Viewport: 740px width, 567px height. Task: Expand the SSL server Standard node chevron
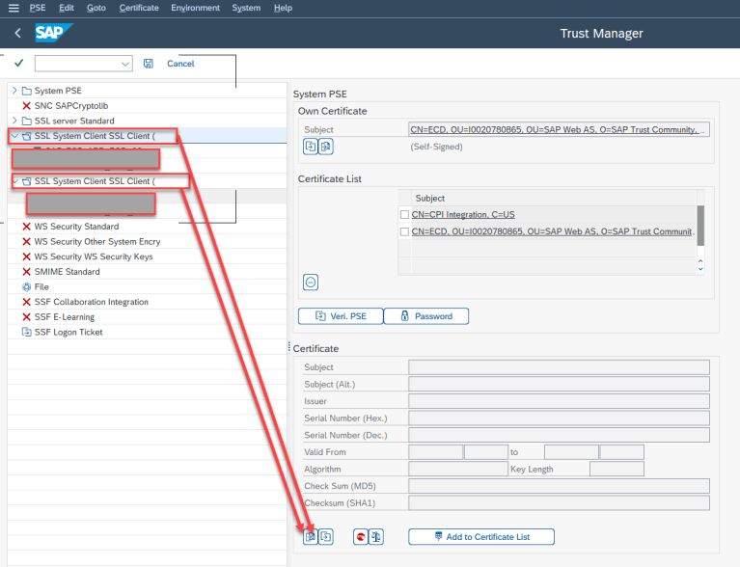pos(14,121)
